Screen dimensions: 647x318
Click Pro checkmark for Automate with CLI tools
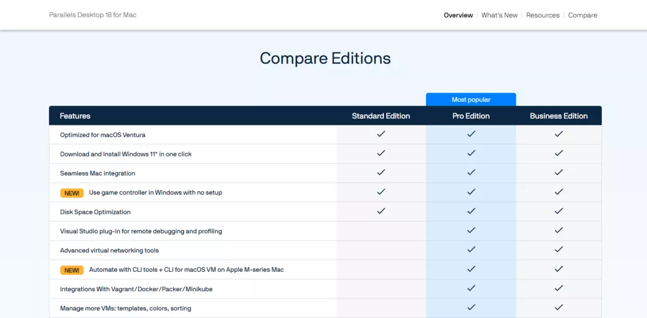[x=471, y=269]
